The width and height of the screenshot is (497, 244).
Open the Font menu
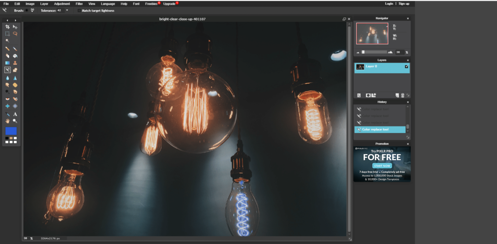[136, 4]
